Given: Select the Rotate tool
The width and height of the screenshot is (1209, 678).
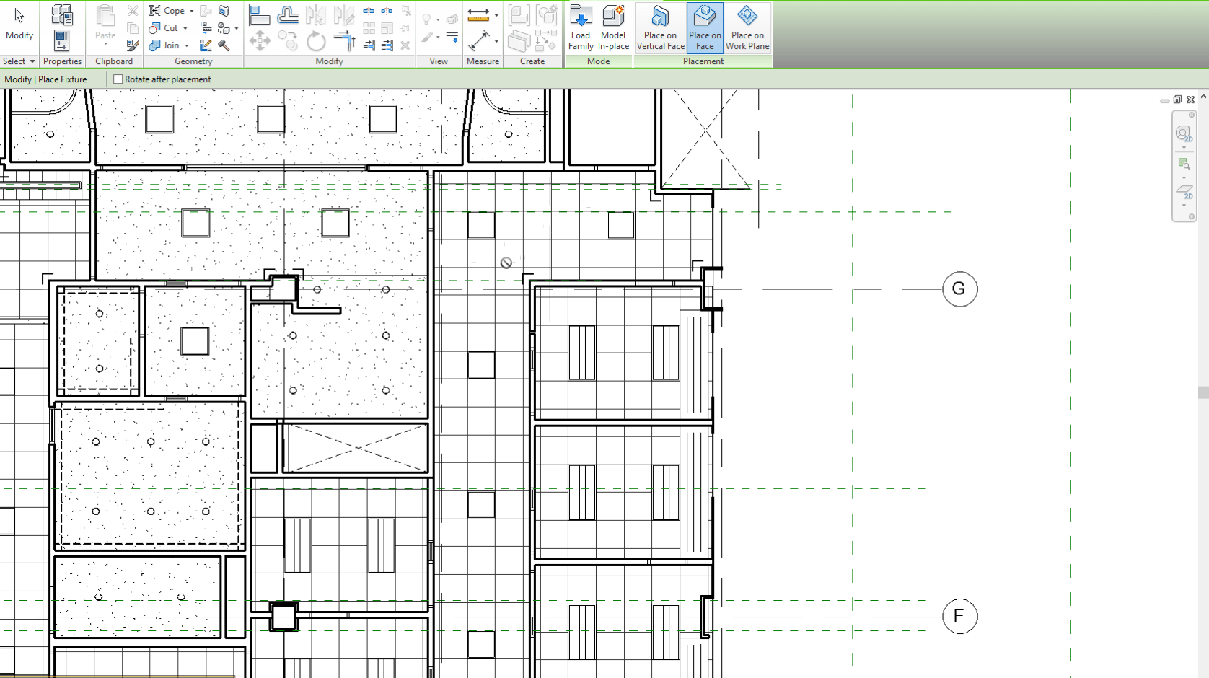Looking at the screenshot, I should (316, 42).
